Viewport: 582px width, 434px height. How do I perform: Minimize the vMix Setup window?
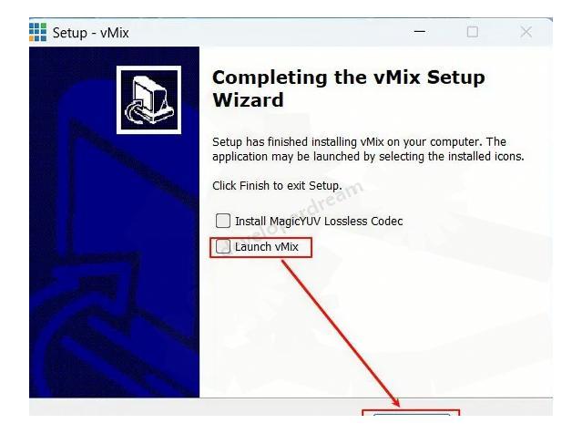pyautogui.click(x=420, y=32)
